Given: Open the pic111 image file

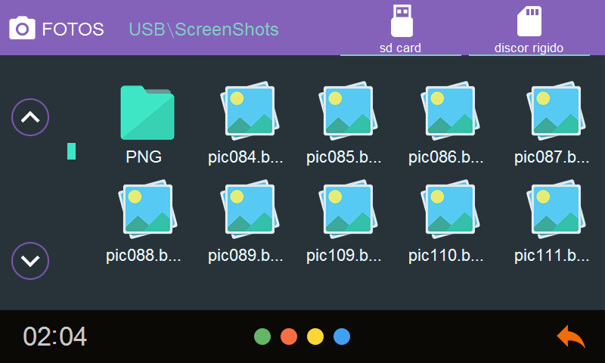Looking at the screenshot, I should click(x=556, y=209).
